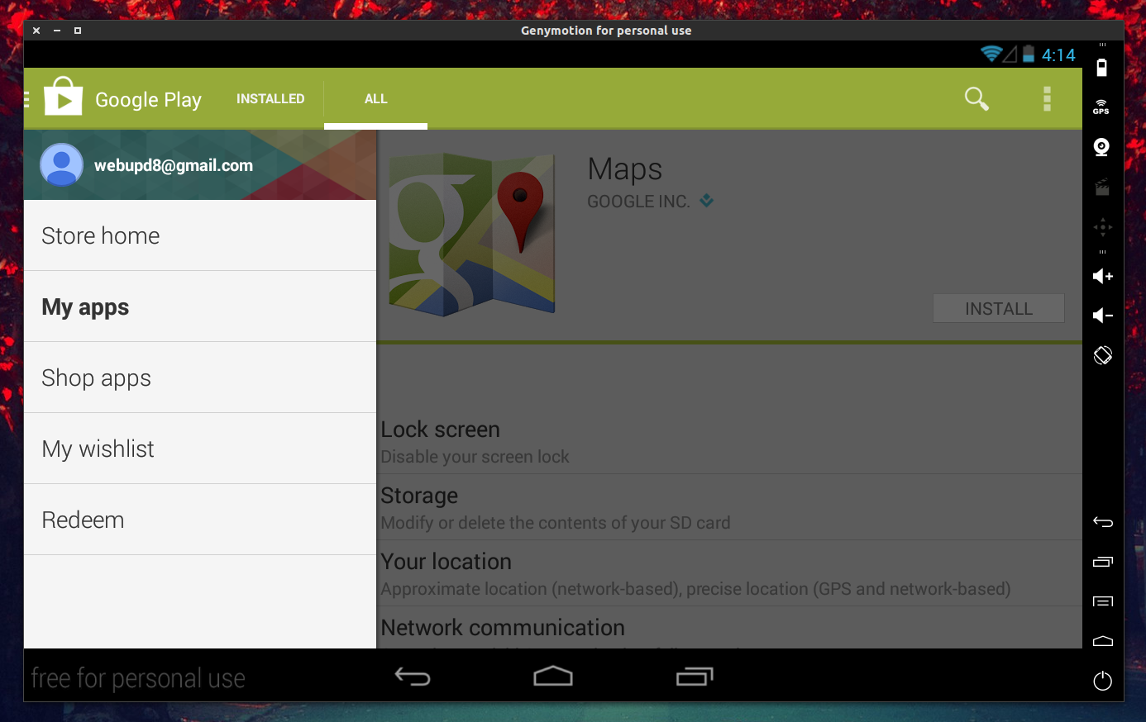
Task: Open the Genymotion battery widget
Action: click(1101, 68)
